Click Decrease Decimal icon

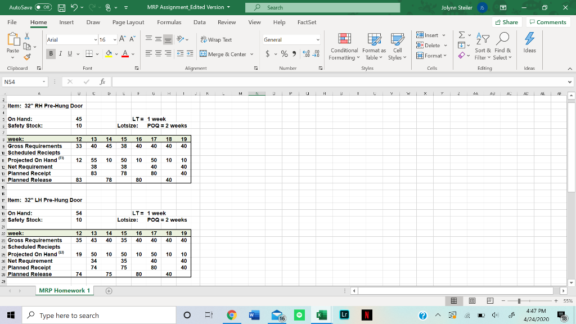click(x=316, y=54)
